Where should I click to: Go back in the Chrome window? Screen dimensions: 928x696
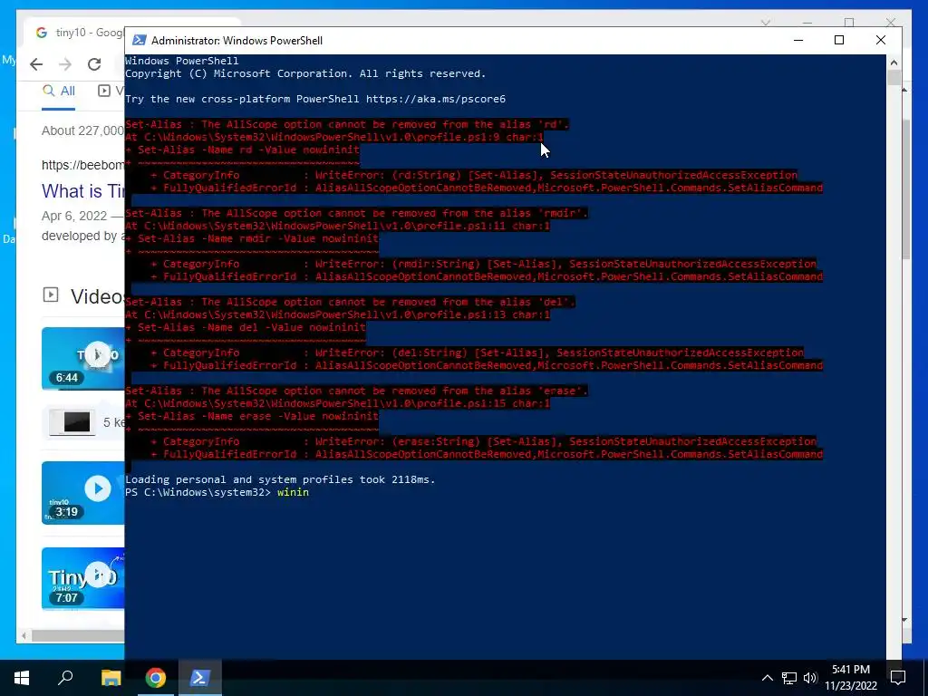tap(36, 64)
